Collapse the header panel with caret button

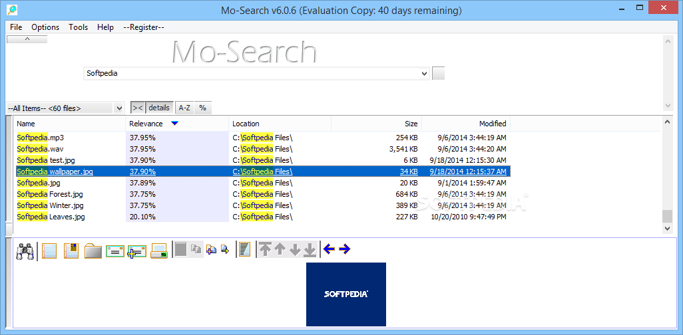click(x=27, y=39)
